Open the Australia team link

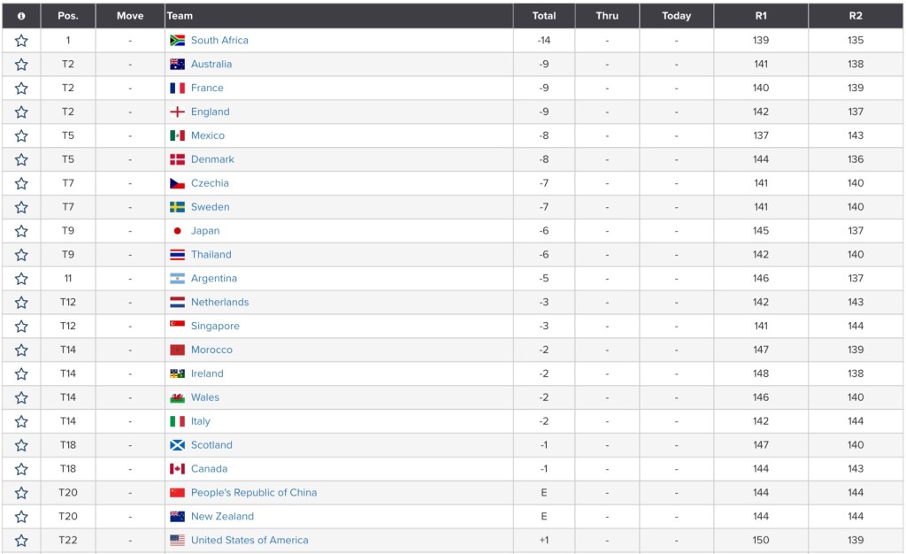click(x=211, y=65)
